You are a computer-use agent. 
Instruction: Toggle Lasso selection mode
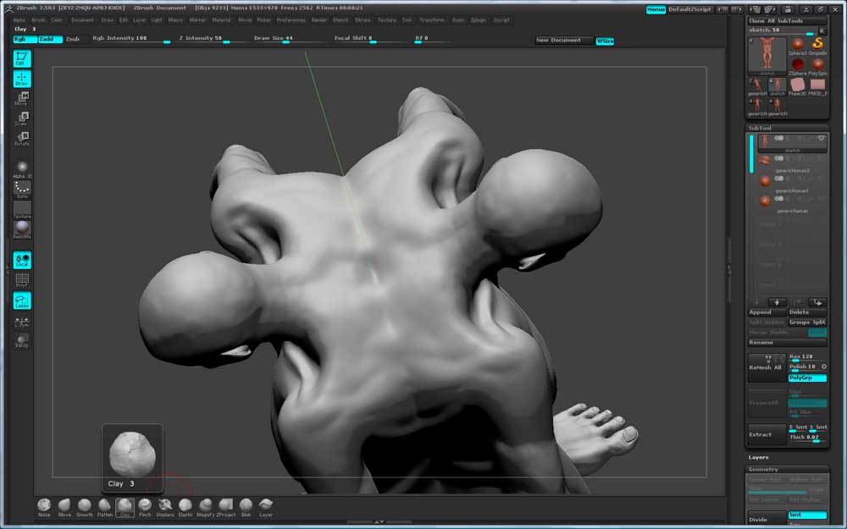[x=22, y=300]
